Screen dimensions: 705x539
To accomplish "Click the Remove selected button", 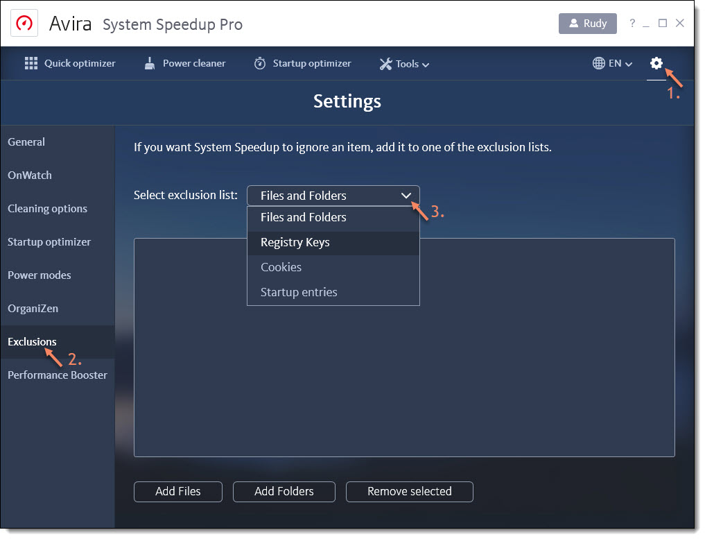I will click(x=409, y=492).
